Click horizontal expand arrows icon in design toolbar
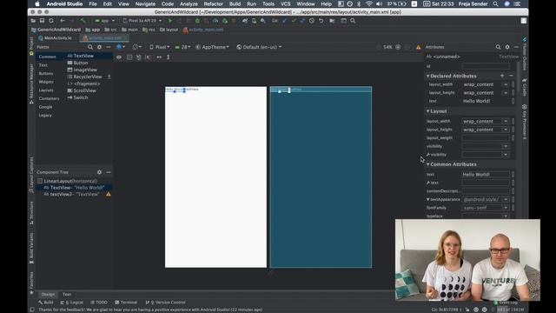Image resolution: width=556 pixels, height=313 pixels. [x=159, y=57]
